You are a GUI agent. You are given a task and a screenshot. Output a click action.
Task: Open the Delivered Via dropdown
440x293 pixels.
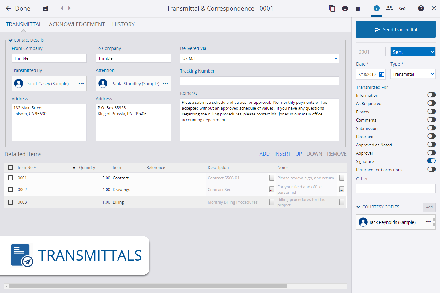pyautogui.click(x=260, y=58)
